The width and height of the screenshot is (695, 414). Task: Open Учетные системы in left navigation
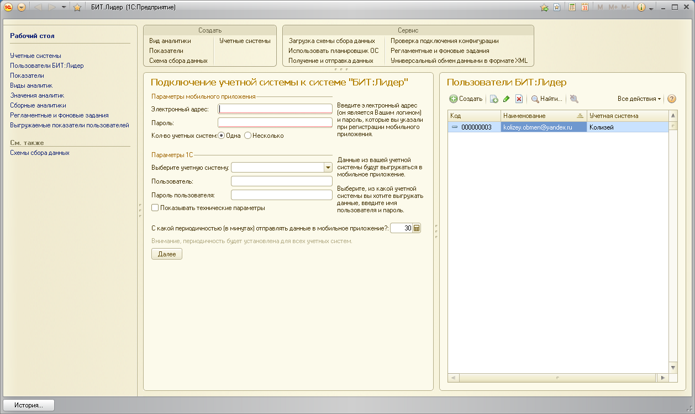[35, 56]
